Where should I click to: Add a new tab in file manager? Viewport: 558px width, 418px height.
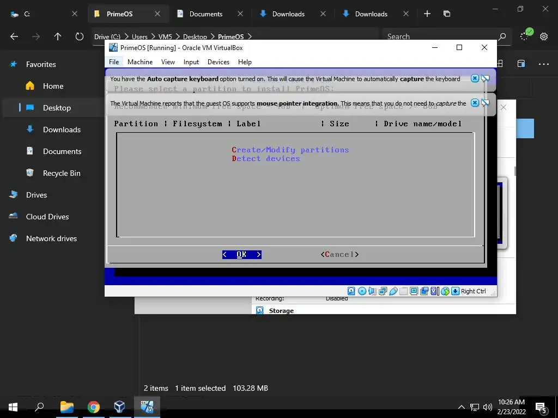click(427, 14)
